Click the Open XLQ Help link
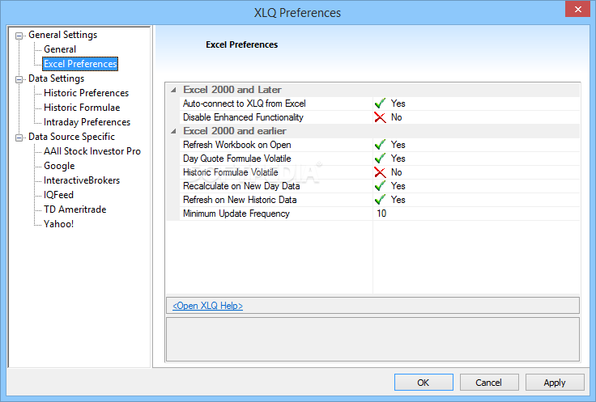596x402 pixels. coord(207,306)
